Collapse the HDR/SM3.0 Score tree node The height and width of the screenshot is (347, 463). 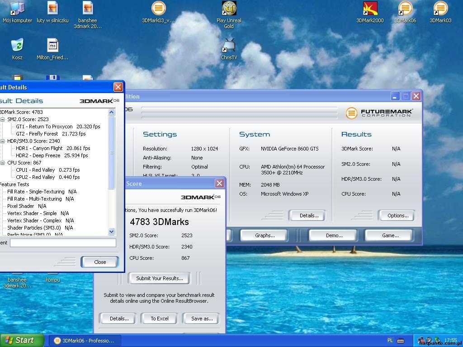point(2,141)
